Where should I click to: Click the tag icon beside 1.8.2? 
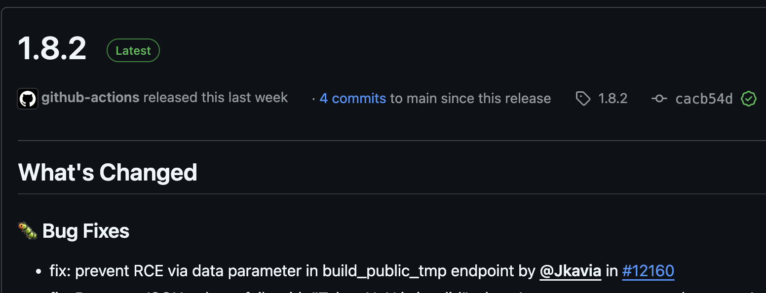pos(583,99)
